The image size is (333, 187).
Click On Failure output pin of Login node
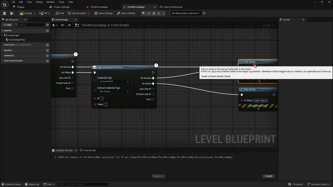tap(153, 84)
